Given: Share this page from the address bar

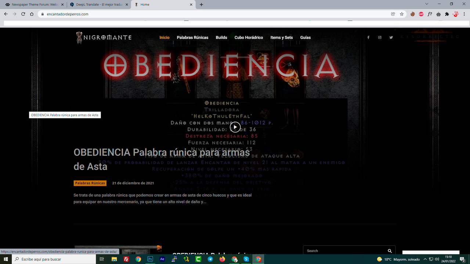Looking at the screenshot, I should [393, 14].
